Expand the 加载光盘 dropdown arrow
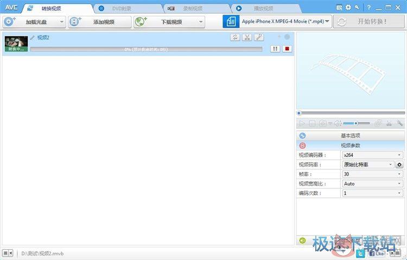The width and height of the screenshot is (407, 260). pyautogui.click(x=62, y=22)
